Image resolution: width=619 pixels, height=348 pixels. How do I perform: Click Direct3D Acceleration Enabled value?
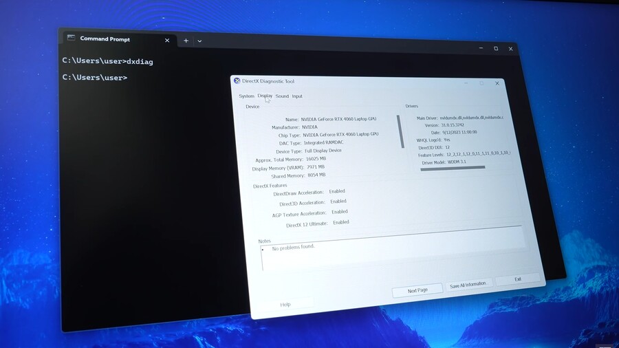pyautogui.click(x=338, y=202)
